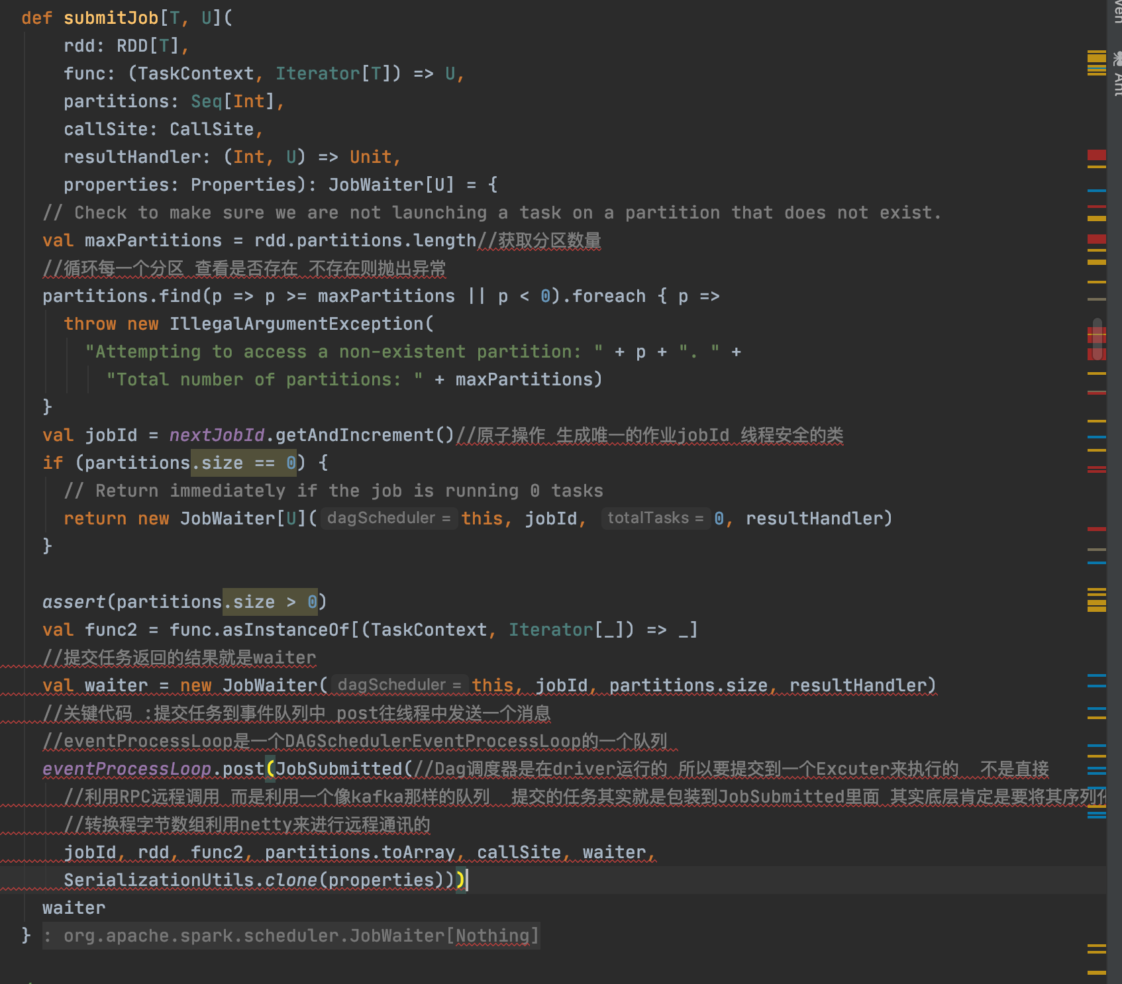Click the 'Check to make sure' comment

(x=491, y=213)
